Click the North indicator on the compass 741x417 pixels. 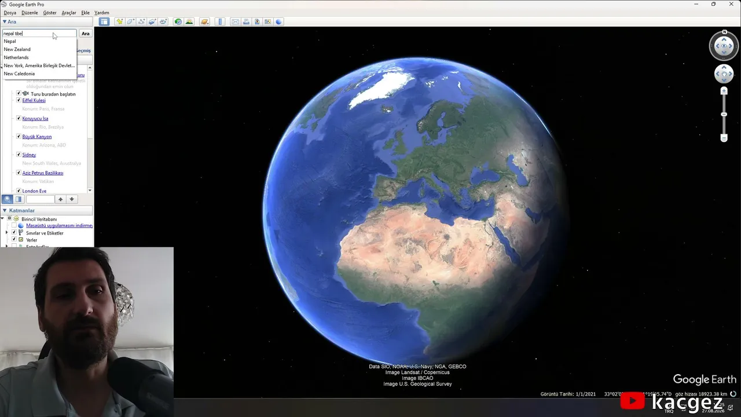click(724, 32)
